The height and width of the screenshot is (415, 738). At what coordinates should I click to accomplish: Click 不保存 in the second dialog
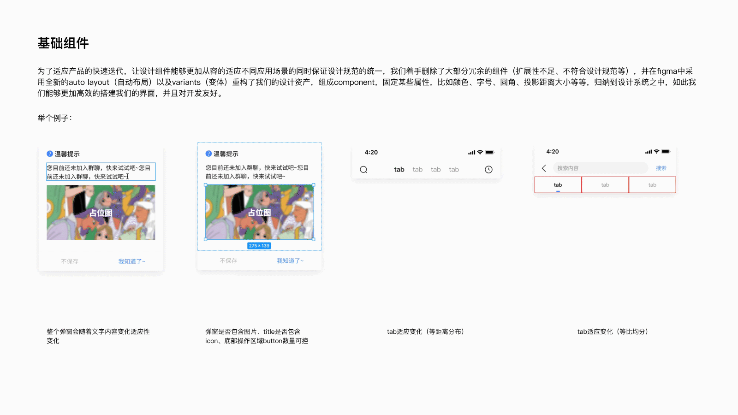tap(228, 261)
